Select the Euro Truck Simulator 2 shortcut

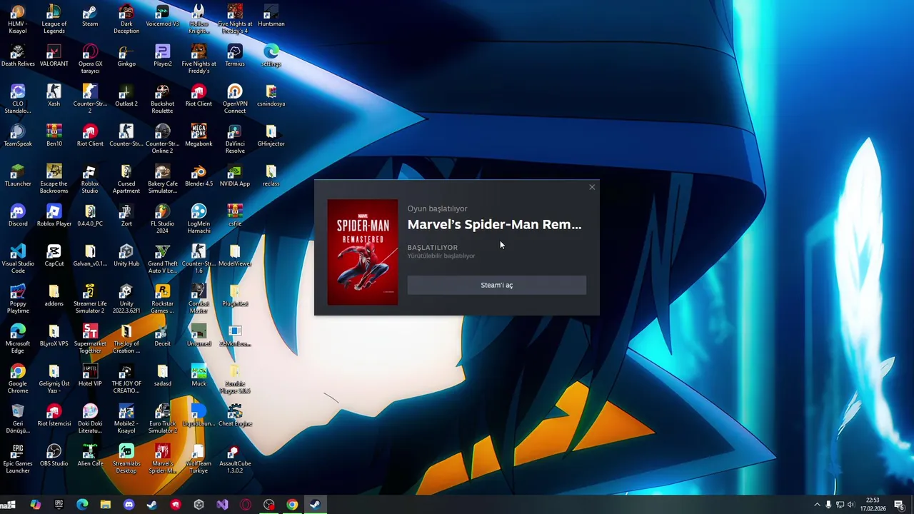[162, 419]
